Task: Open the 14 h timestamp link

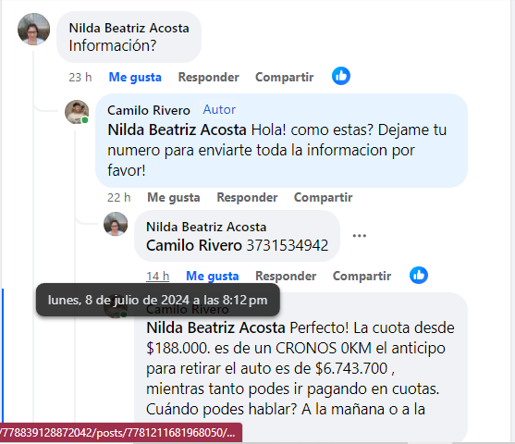Action: pyautogui.click(x=158, y=276)
